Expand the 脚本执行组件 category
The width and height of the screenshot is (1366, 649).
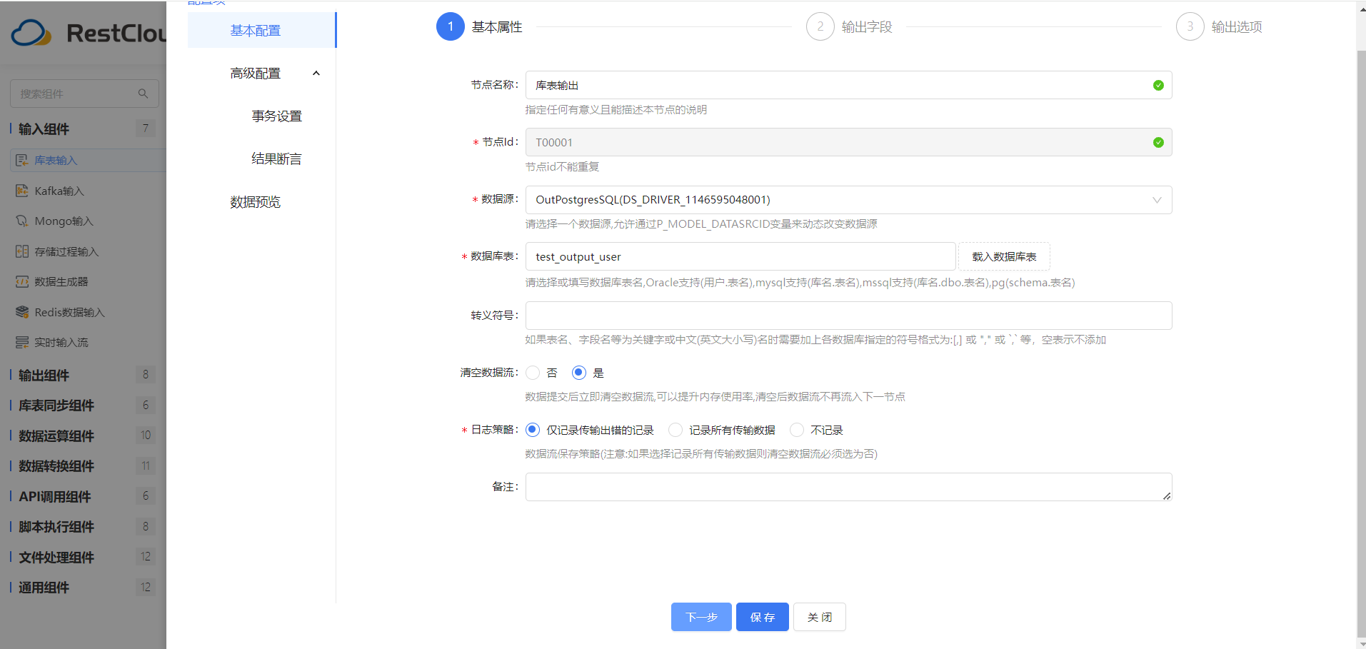pos(83,527)
